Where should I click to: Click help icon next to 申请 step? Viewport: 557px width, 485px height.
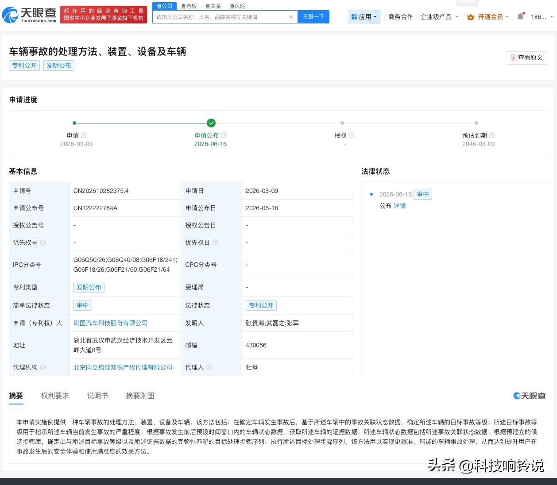[x=84, y=135]
